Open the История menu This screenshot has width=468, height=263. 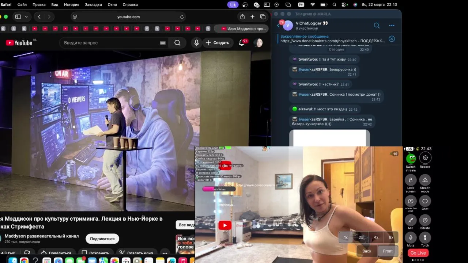(72, 5)
